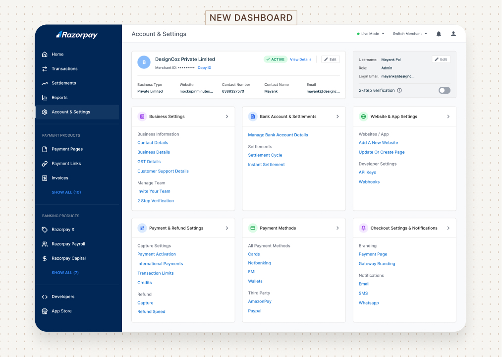Open Customer Support Details link
The image size is (502, 357).
pos(163,171)
